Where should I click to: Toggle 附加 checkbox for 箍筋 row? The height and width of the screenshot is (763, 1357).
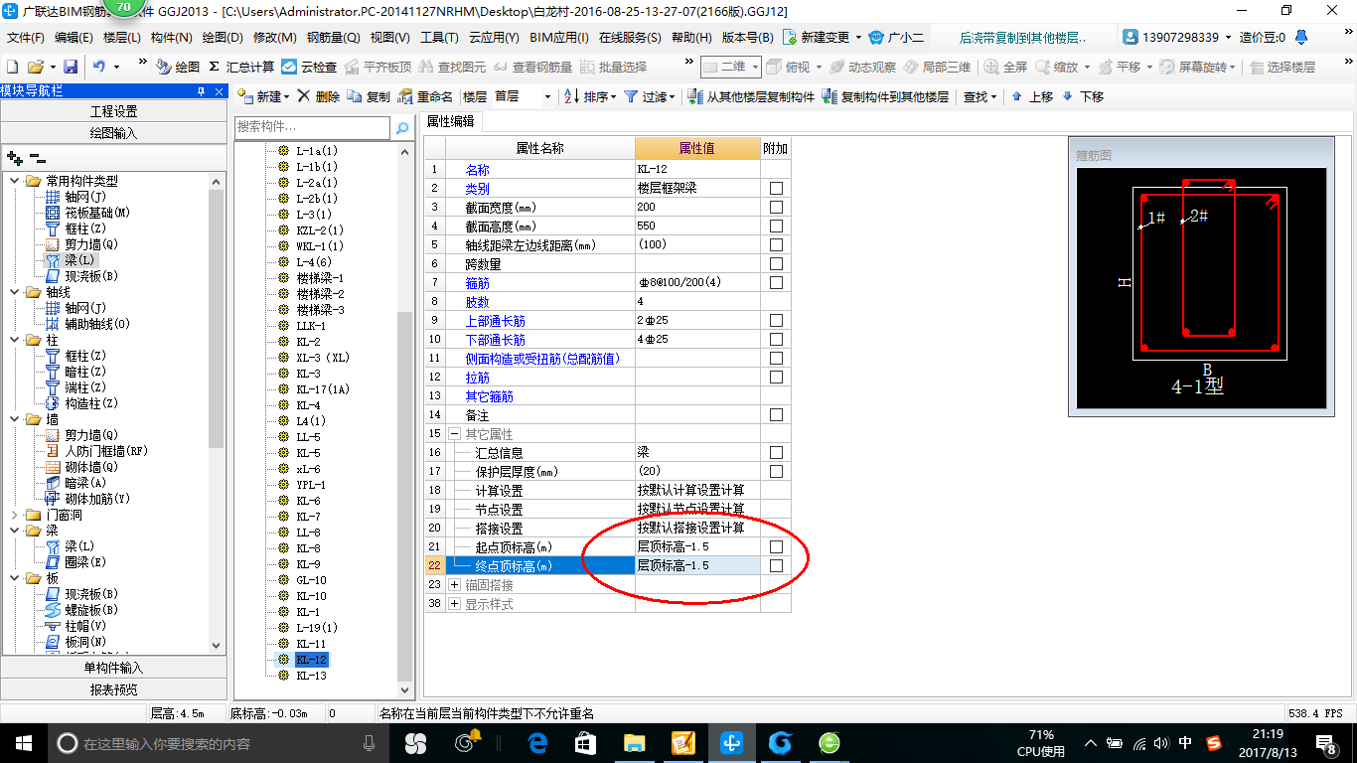click(776, 283)
